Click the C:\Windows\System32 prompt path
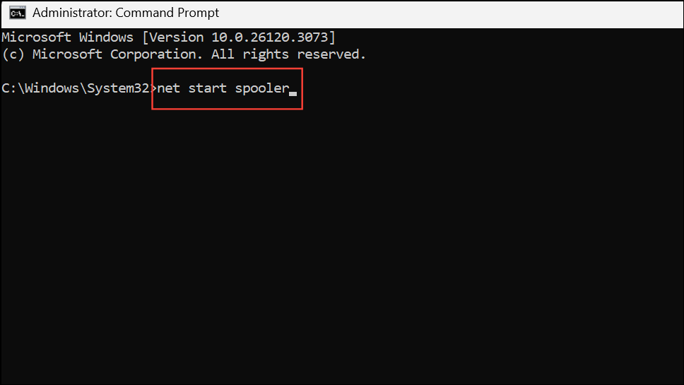684x385 pixels. coord(76,88)
